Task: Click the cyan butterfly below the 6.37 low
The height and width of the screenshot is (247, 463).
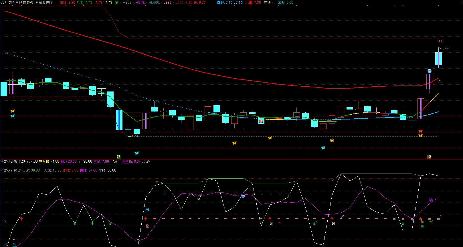Action: [x=137, y=153]
